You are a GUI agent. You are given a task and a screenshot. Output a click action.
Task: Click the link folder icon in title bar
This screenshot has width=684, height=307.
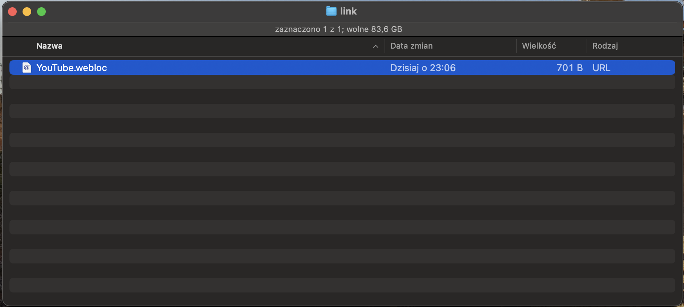(331, 11)
